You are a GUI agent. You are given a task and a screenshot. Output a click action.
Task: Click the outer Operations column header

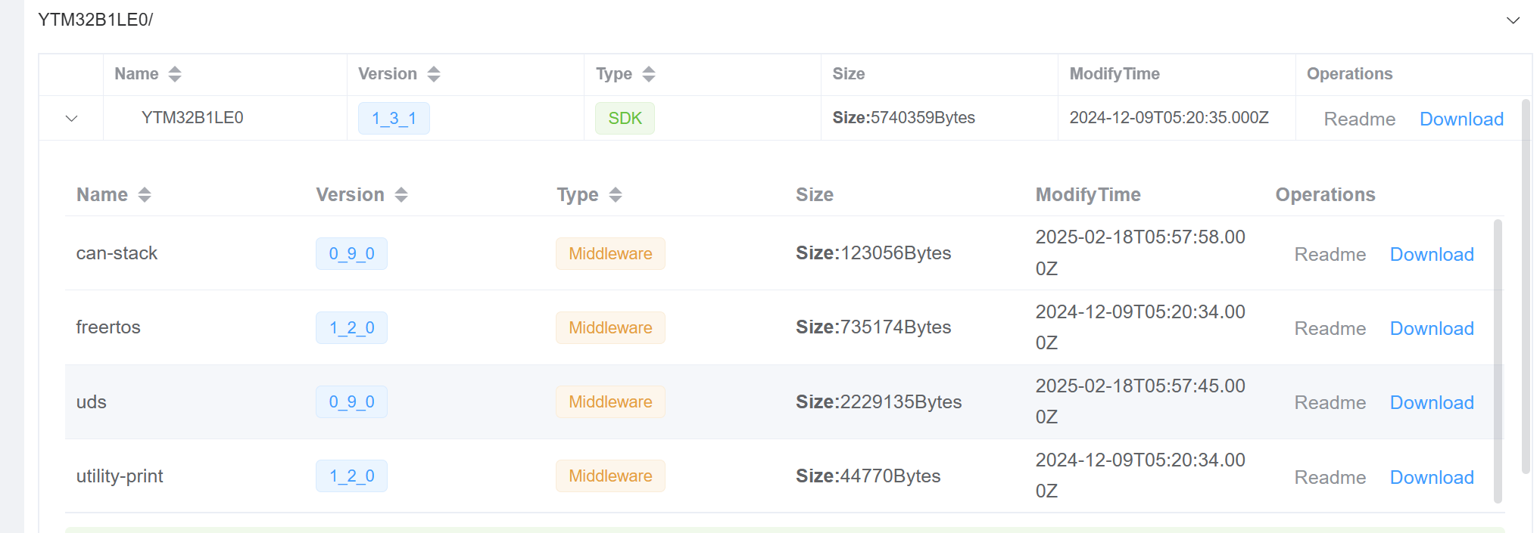1349,74
